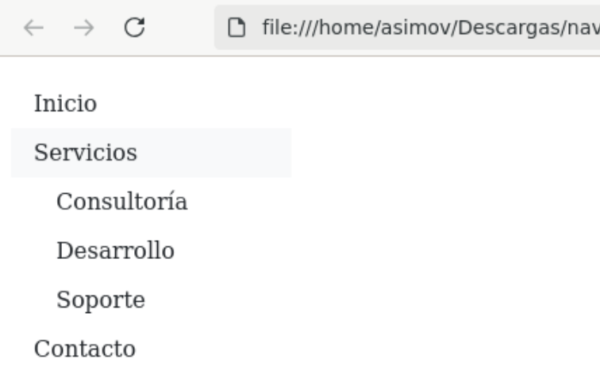Choose Consultoría under Servicios

pos(121,202)
